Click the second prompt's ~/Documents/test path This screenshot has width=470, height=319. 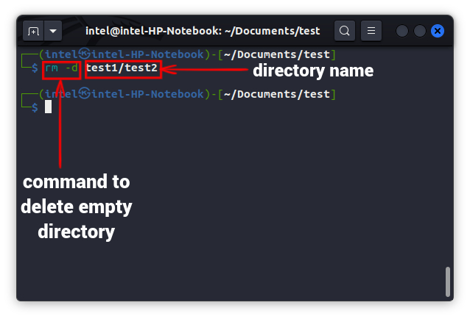(x=277, y=94)
